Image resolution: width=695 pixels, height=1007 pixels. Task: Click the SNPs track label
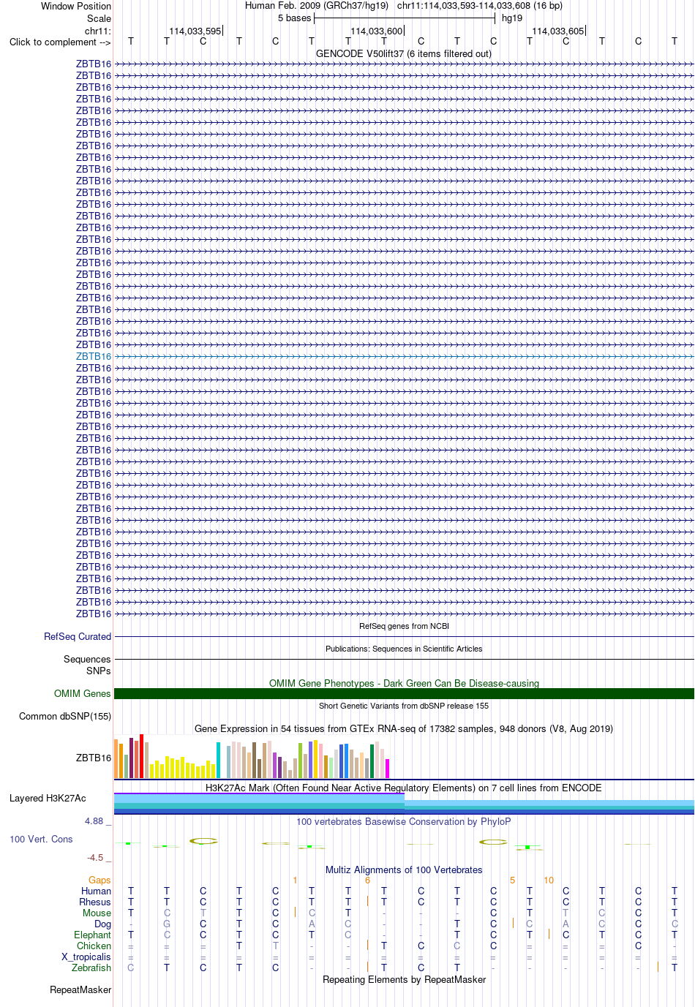tap(99, 671)
